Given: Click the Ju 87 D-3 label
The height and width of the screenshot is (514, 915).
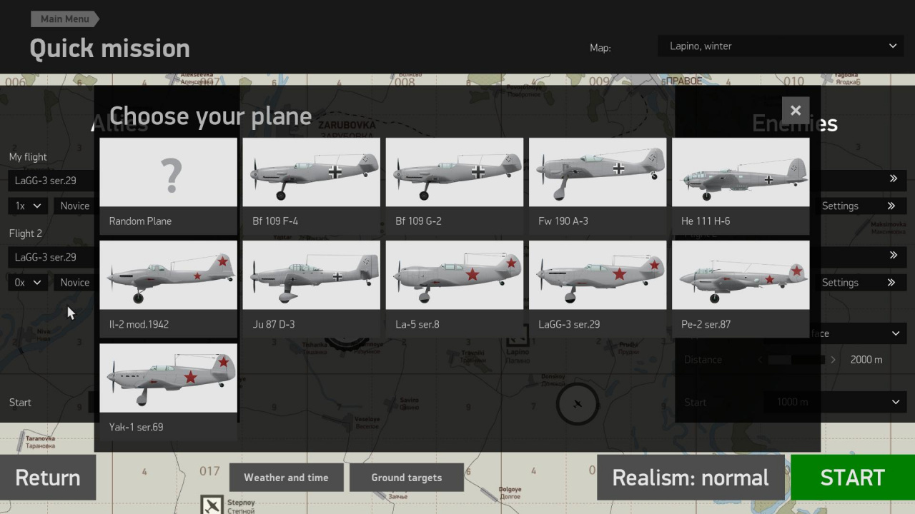Looking at the screenshot, I should pyautogui.click(x=274, y=324).
